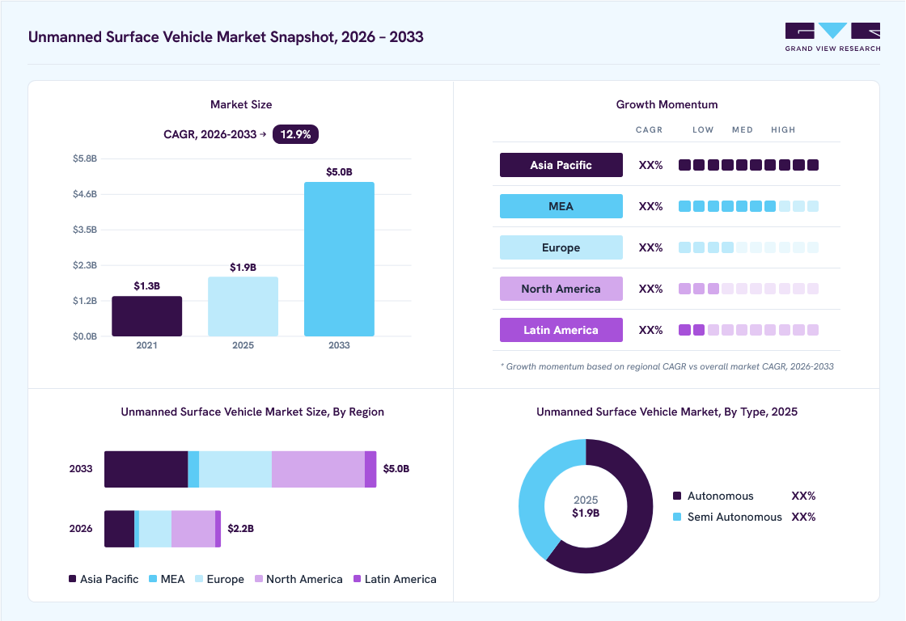906x621 pixels.
Task: Click the North America momentum indicator squares
Action: point(748,289)
